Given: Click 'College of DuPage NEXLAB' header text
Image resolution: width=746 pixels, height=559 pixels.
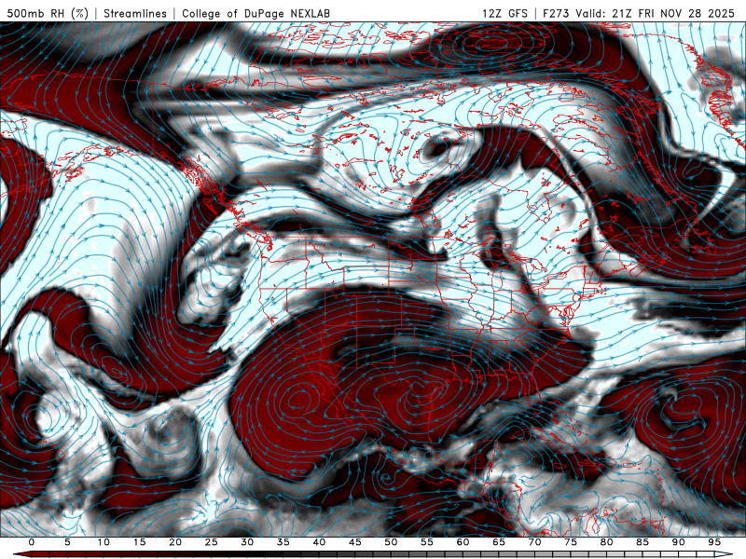Looking at the screenshot, I should (256, 13).
